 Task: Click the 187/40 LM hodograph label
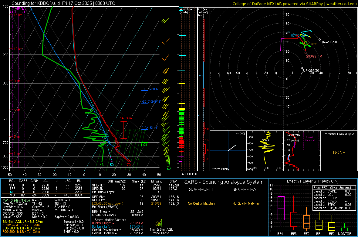[297, 35]
